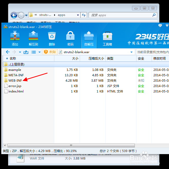Open Explorer recent locations dropdown
169x169 pixels.
(x=26, y=15)
